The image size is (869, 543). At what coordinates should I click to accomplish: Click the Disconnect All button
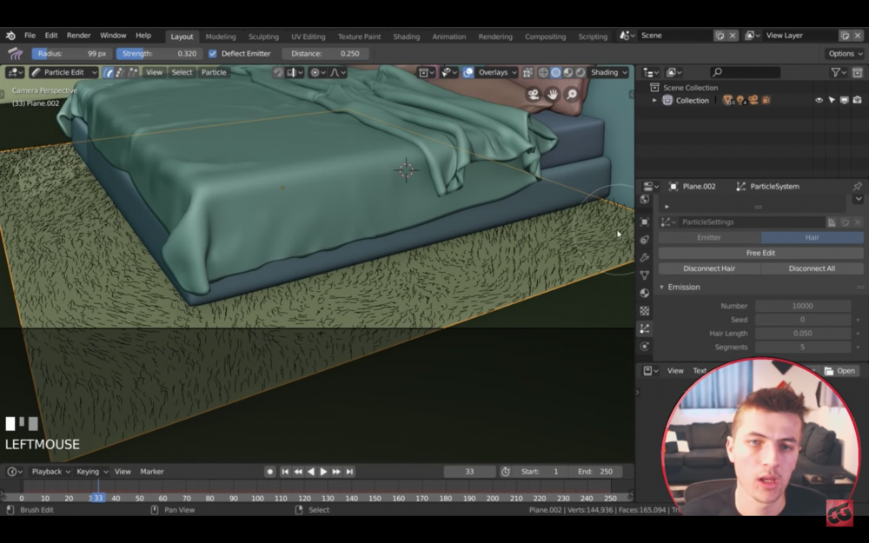(x=812, y=268)
